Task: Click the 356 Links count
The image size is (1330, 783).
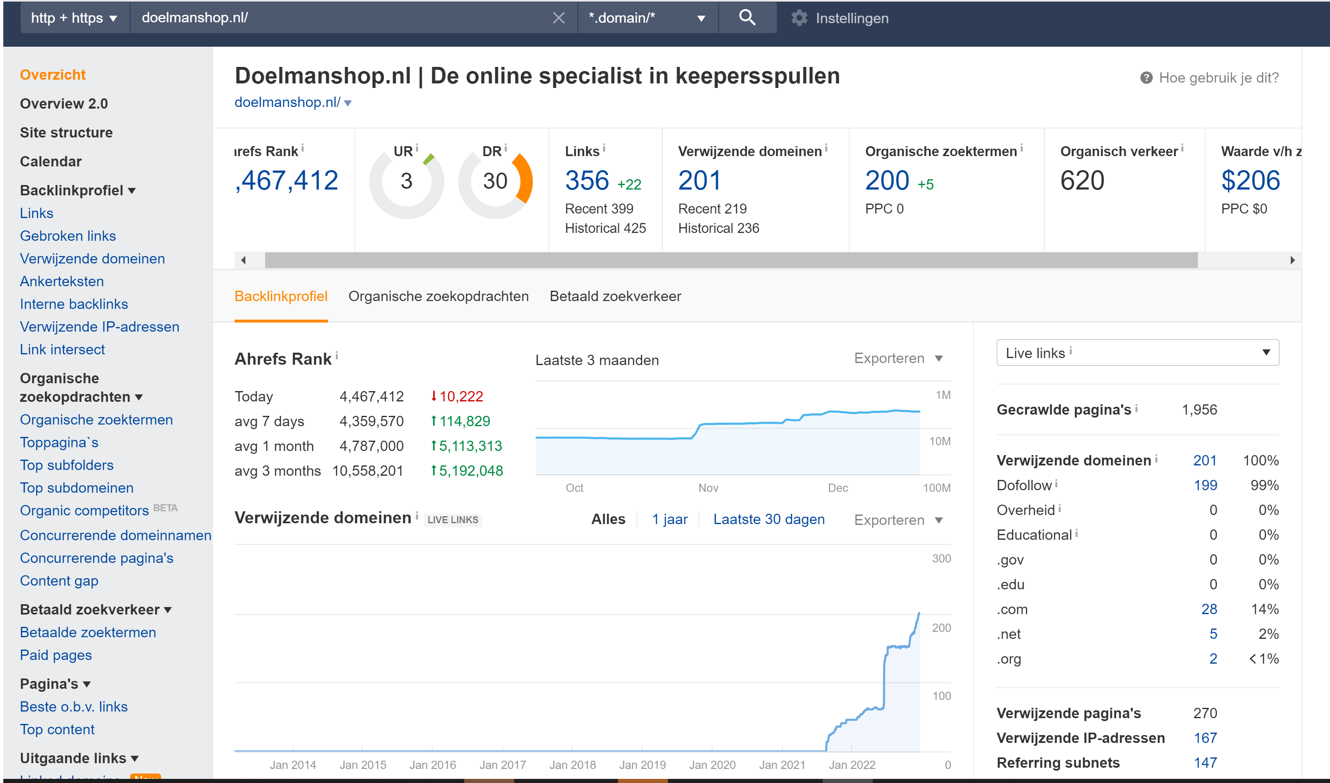Action: tap(587, 180)
